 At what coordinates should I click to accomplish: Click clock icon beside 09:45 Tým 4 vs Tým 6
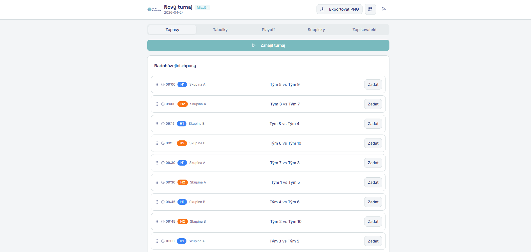coord(163,202)
